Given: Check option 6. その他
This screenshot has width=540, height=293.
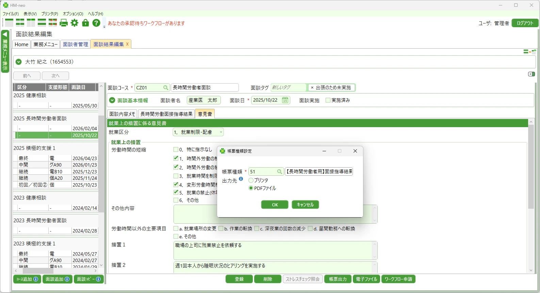Looking at the screenshot, I should pos(176,200).
